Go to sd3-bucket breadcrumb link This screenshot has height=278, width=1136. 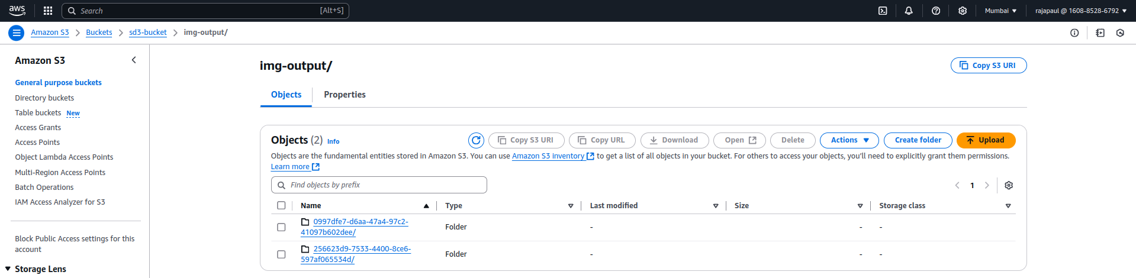148,33
